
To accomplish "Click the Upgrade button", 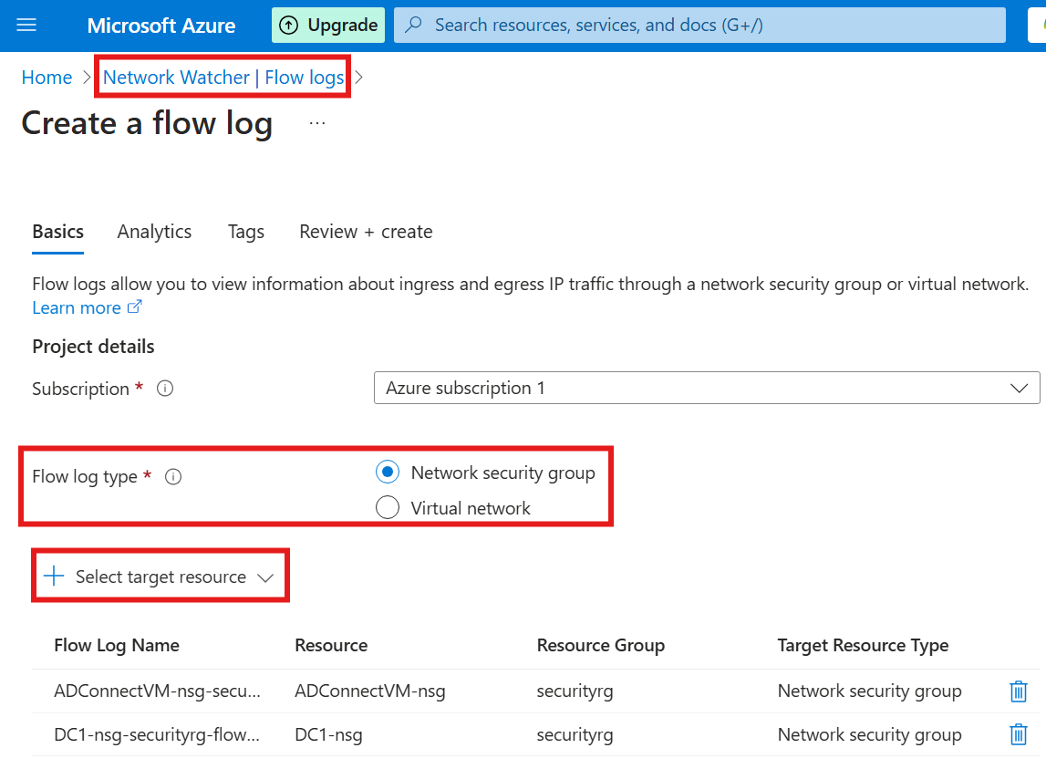I will (328, 26).
